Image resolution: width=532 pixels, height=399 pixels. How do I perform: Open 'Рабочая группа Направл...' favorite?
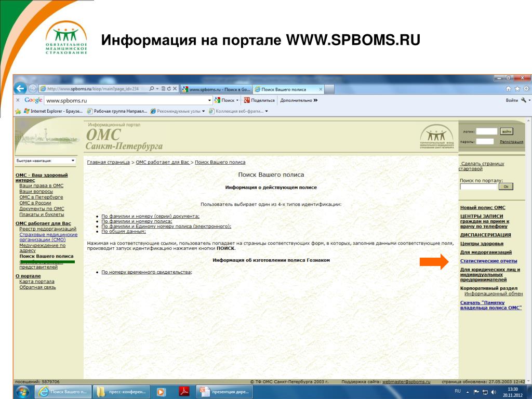pyautogui.click(x=117, y=111)
